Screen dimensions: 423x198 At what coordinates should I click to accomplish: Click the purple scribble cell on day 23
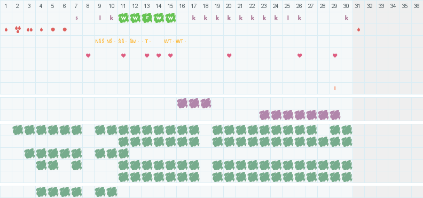pos(265,115)
